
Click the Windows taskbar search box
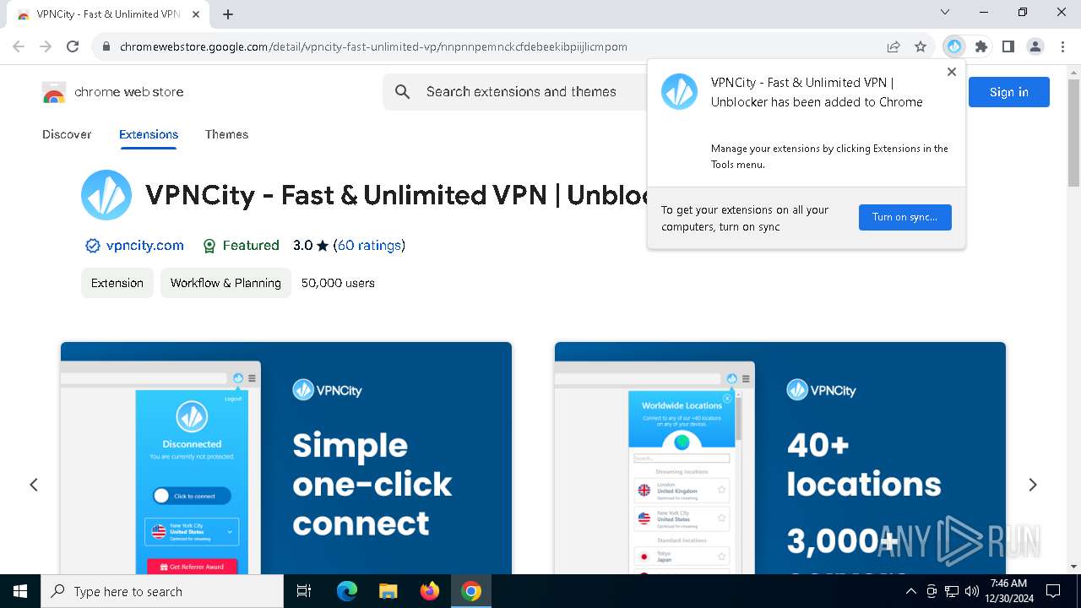point(162,591)
